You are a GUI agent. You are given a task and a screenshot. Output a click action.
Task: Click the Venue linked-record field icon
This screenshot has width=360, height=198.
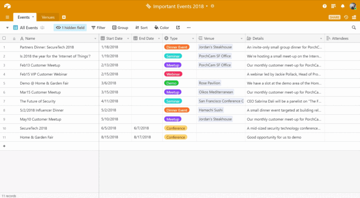200,38
